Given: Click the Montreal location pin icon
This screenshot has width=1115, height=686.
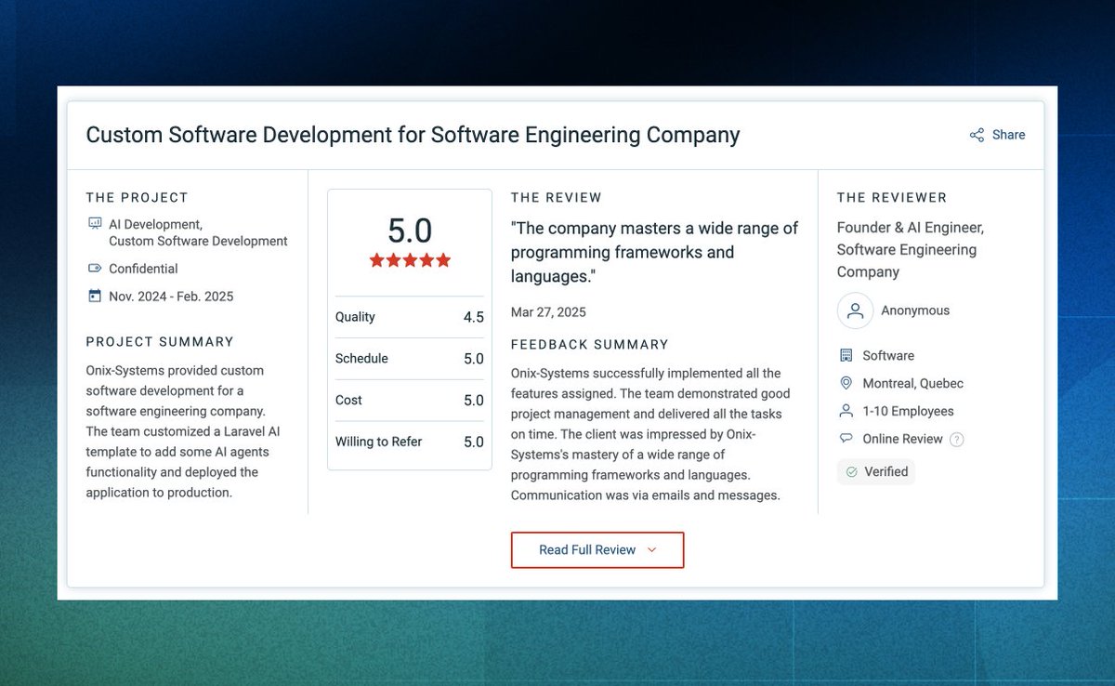Looking at the screenshot, I should pos(846,383).
